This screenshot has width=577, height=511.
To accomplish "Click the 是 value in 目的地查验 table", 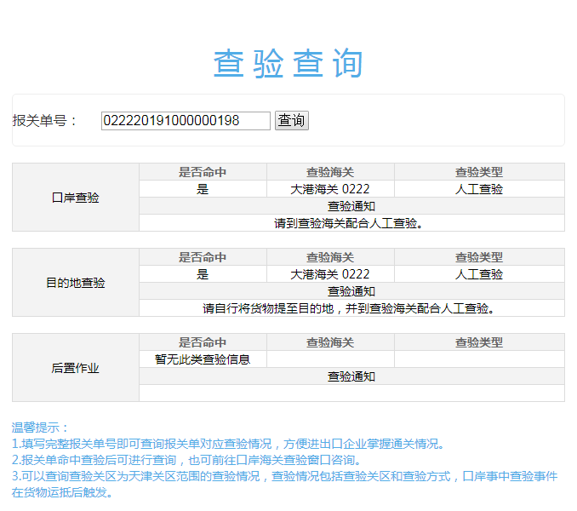I will coord(203,274).
